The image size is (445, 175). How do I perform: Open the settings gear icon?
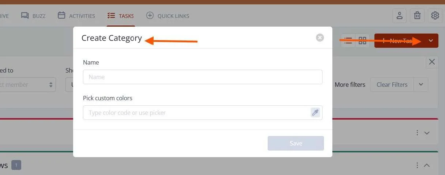pyautogui.click(x=435, y=16)
